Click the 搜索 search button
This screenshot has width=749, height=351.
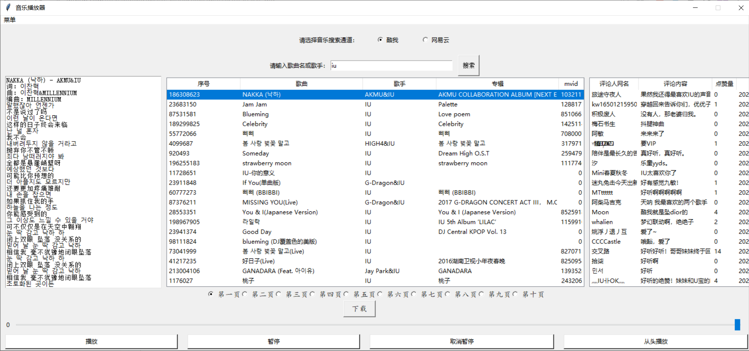click(x=469, y=65)
